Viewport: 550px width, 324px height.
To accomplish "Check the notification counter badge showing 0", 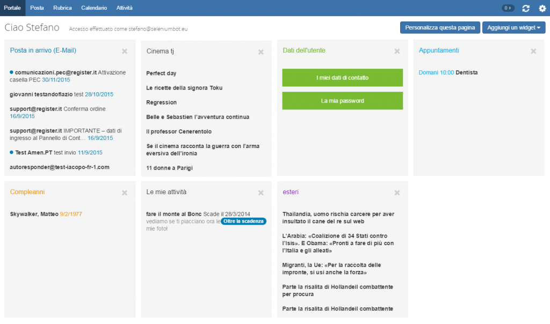I will [x=508, y=8].
